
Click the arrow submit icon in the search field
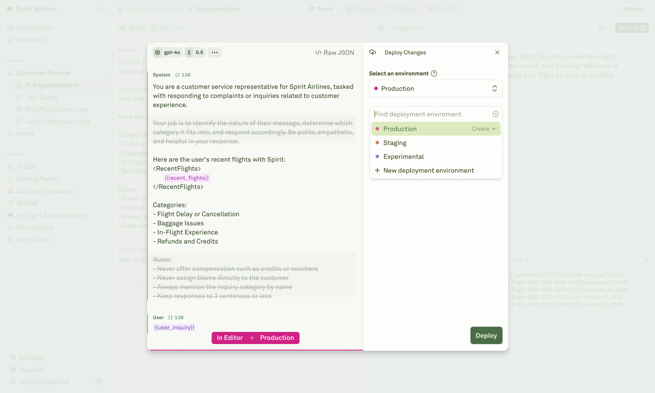tap(496, 114)
